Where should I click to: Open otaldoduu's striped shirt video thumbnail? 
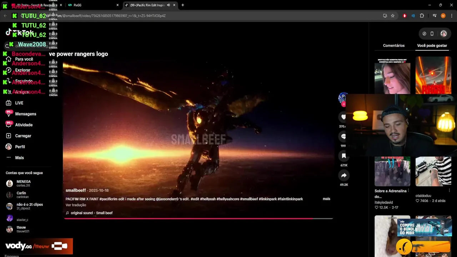(x=433, y=171)
